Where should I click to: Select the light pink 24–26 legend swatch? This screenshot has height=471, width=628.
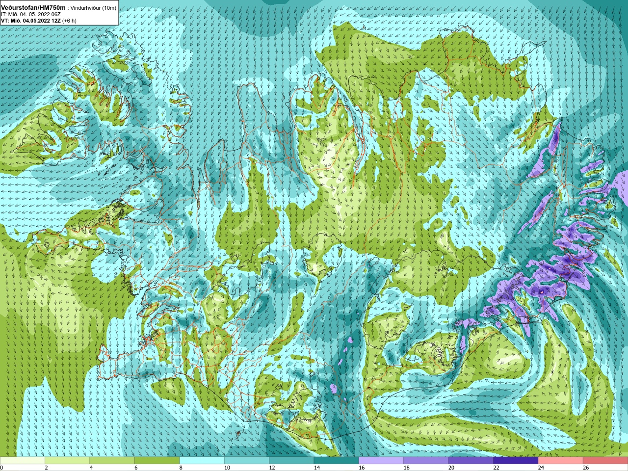point(561,461)
